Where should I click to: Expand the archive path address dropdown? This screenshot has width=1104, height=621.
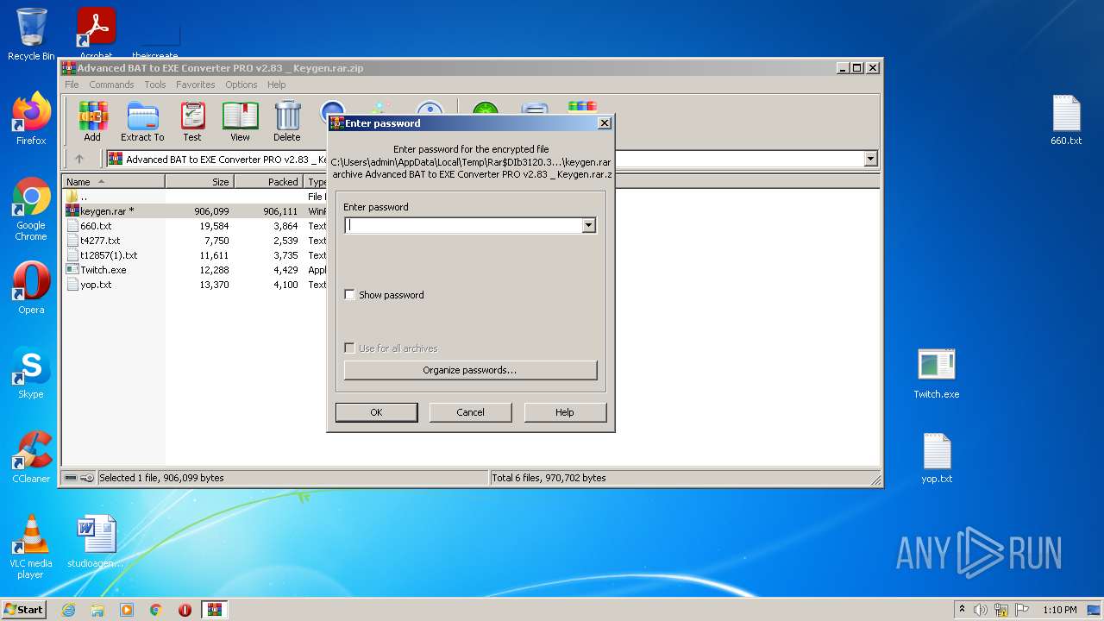pyautogui.click(x=870, y=159)
